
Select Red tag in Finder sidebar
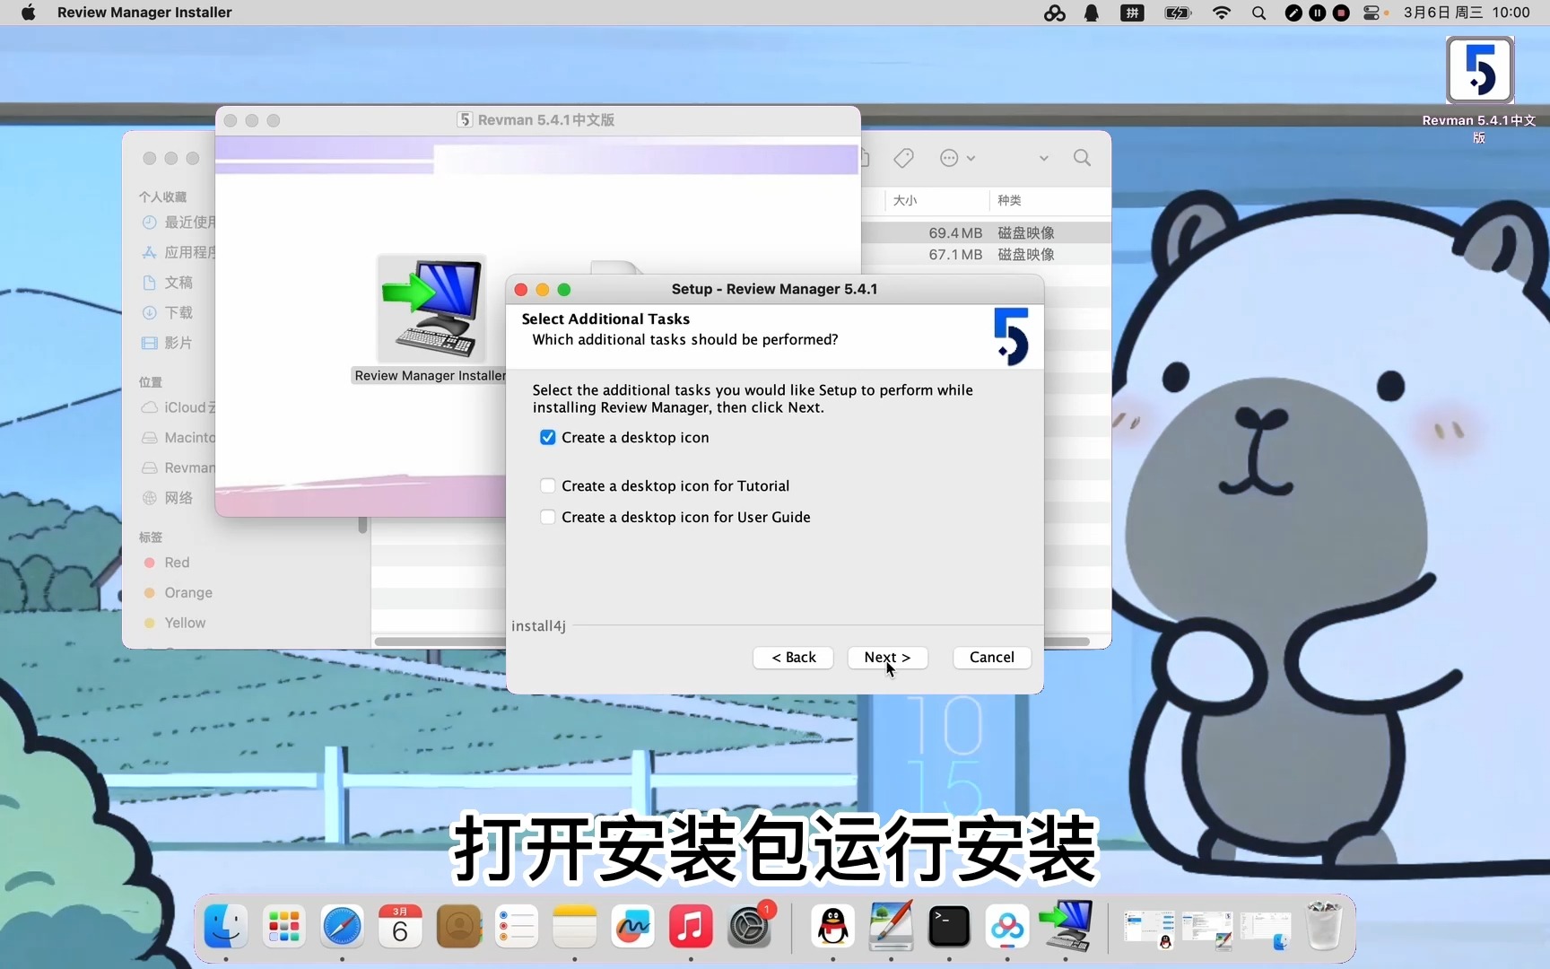coord(167,563)
